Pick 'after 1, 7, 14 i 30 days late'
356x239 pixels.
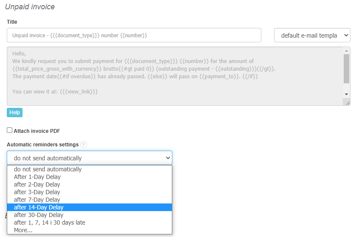(x=50, y=223)
